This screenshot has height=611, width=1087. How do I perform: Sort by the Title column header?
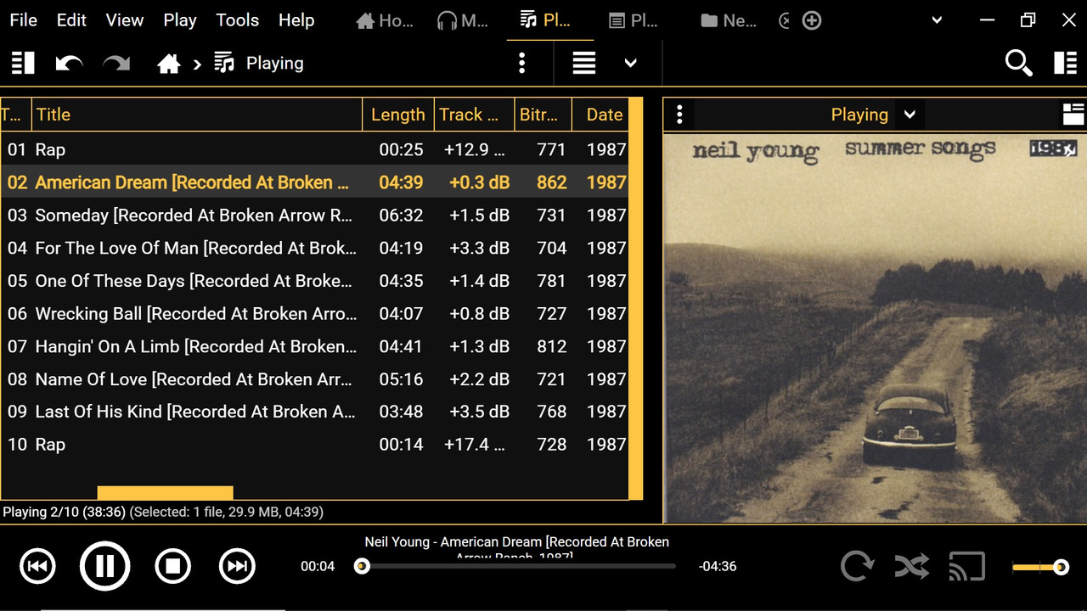[x=197, y=115]
